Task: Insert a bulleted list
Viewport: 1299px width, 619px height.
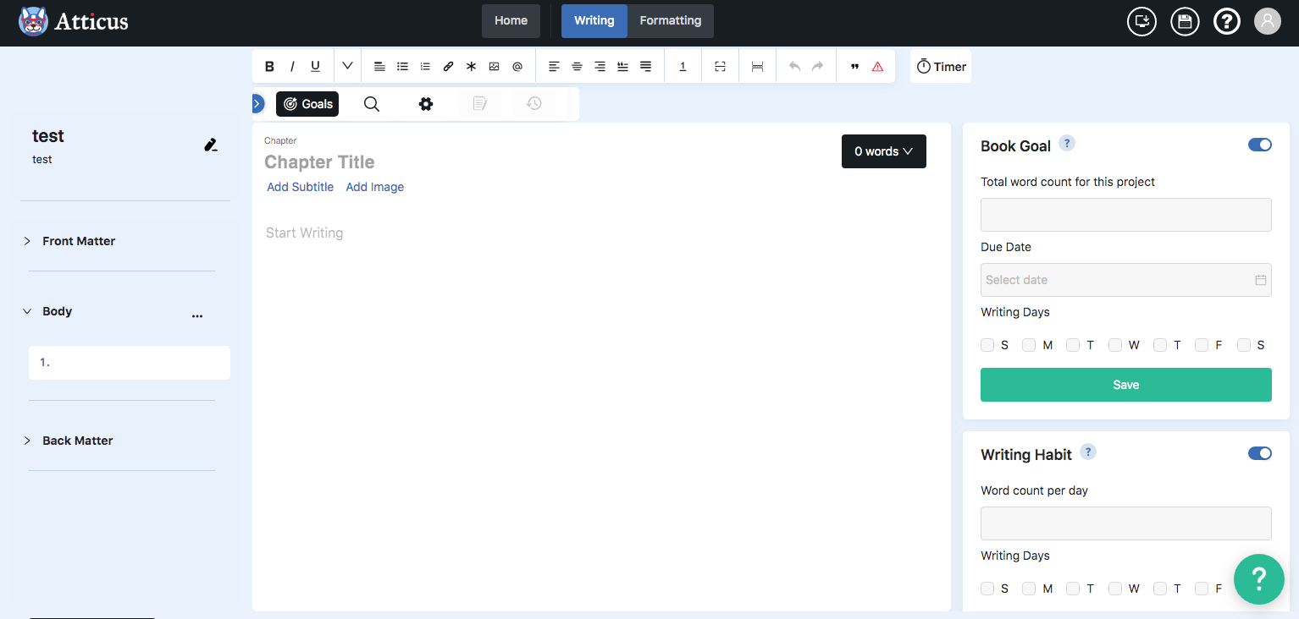Action: pyautogui.click(x=403, y=66)
